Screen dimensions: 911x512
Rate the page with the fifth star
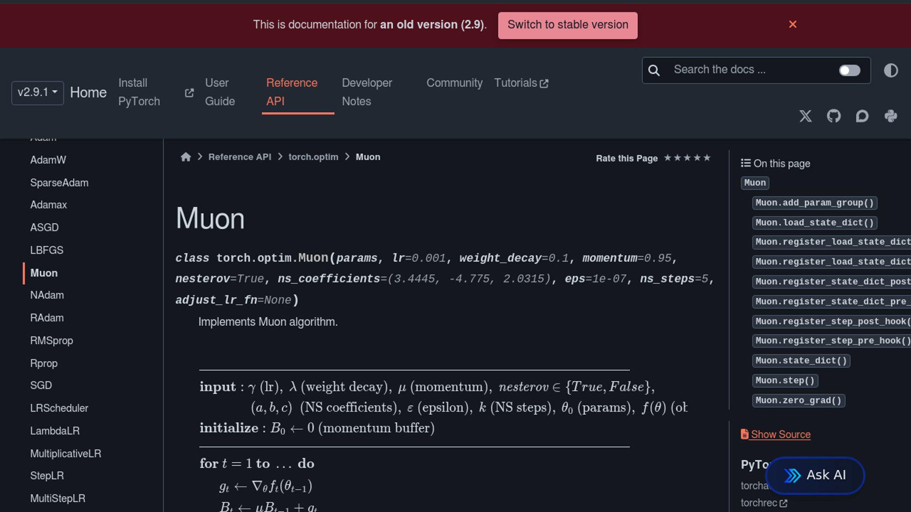click(707, 158)
